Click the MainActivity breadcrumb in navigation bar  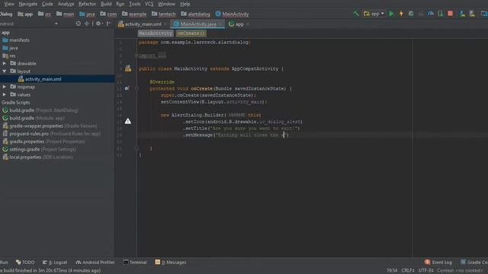(232, 14)
